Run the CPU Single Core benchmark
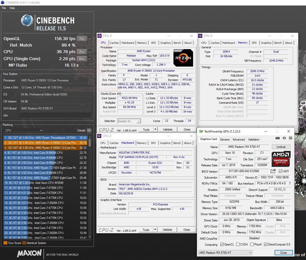This screenshot has width=306, height=260. click(82, 59)
